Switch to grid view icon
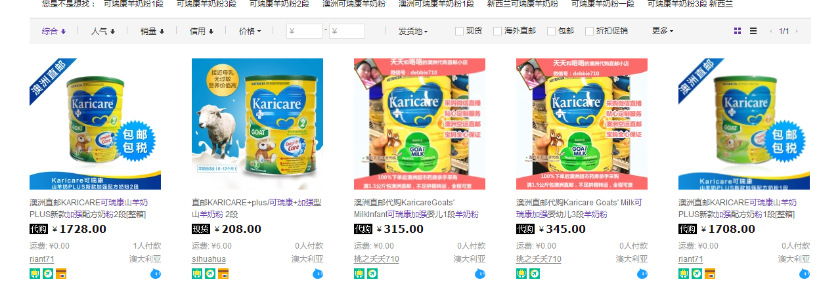The width and height of the screenshot is (840, 288). (738, 31)
